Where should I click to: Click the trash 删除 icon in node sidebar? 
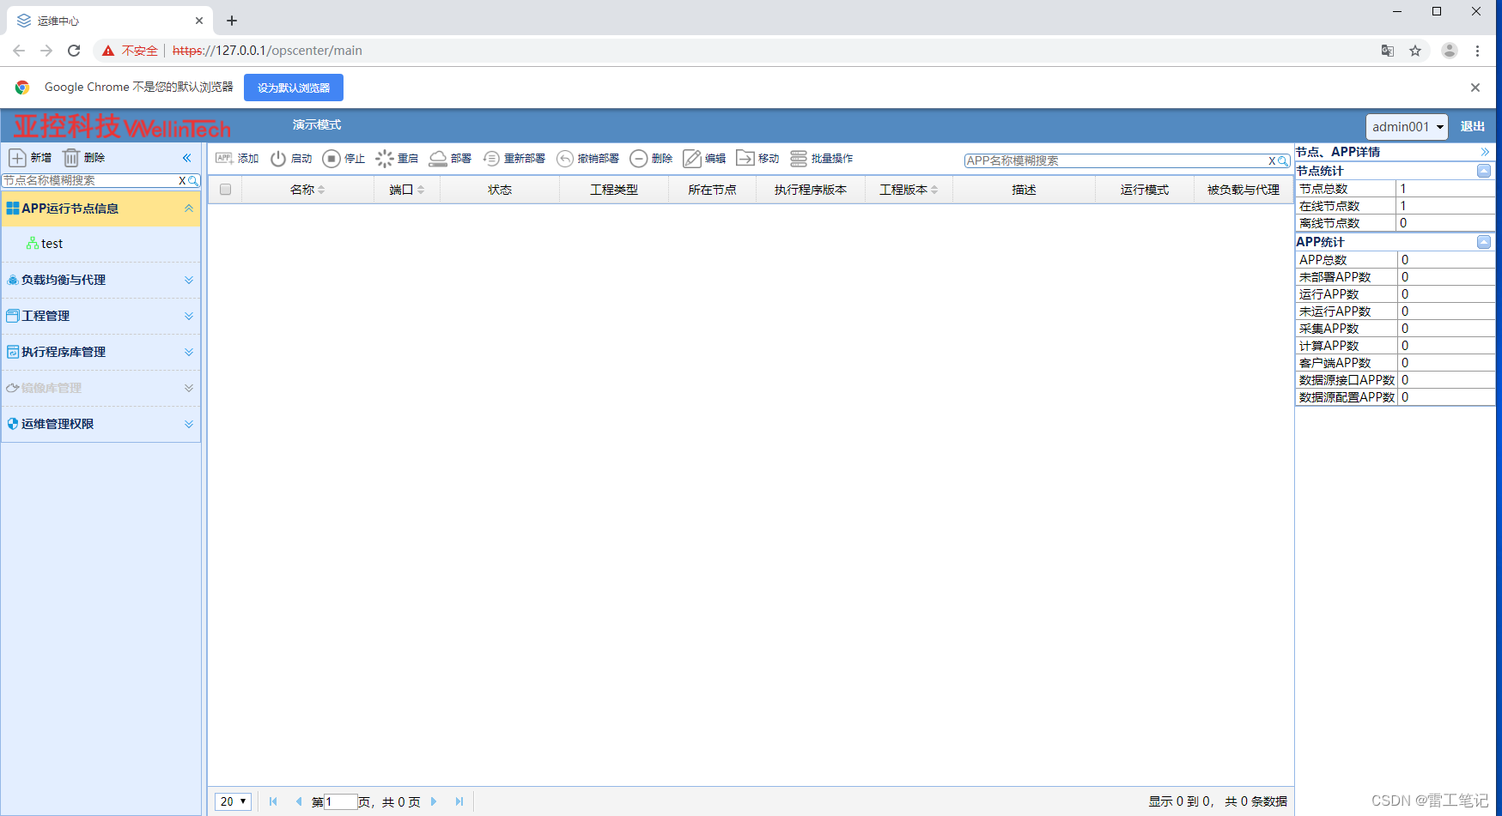(x=71, y=158)
